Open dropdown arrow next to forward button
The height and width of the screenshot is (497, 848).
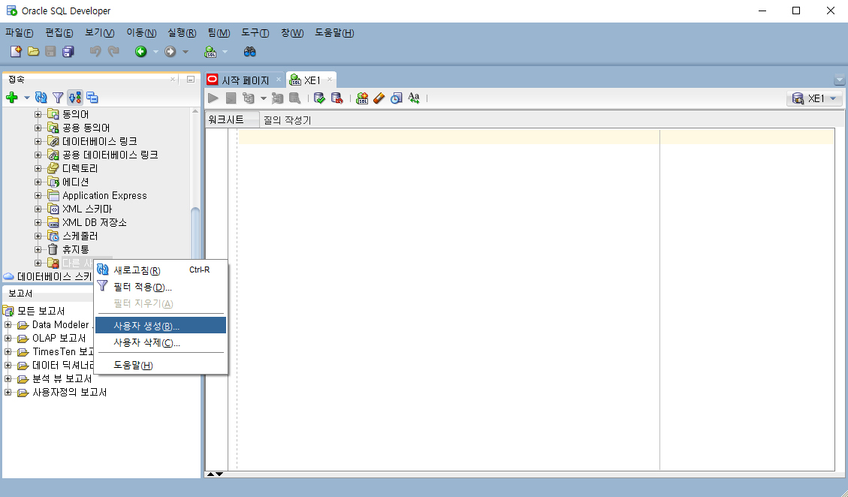coord(185,52)
